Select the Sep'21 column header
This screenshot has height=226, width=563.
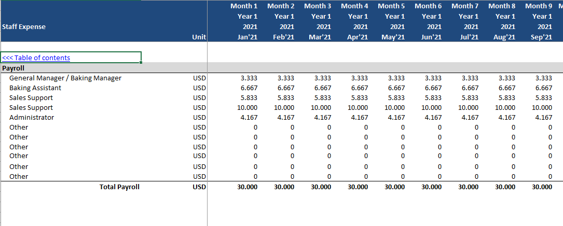point(542,37)
